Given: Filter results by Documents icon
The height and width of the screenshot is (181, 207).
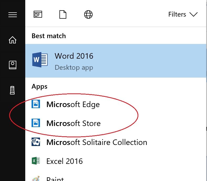Looking at the screenshot, I should pyautogui.click(x=63, y=14).
